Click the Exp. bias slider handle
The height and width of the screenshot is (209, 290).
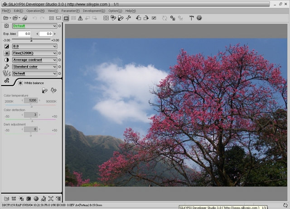pos(31,40)
